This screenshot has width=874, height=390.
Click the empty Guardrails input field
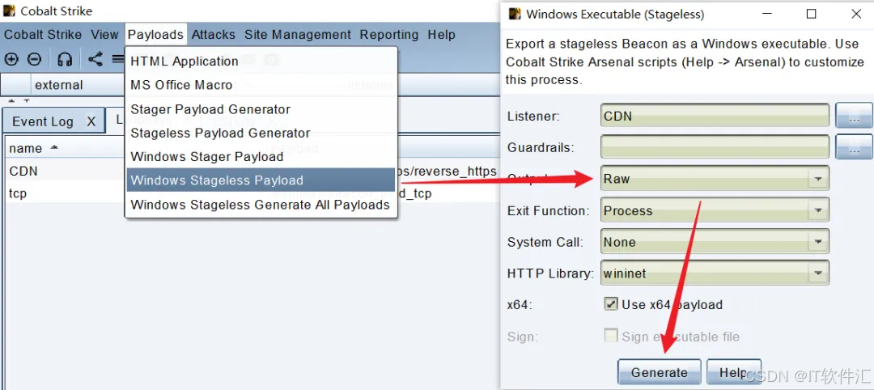(715, 147)
